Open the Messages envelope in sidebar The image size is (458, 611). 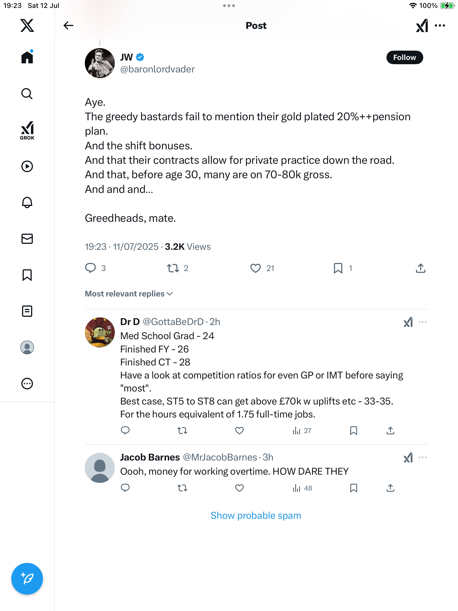pos(27,239)
